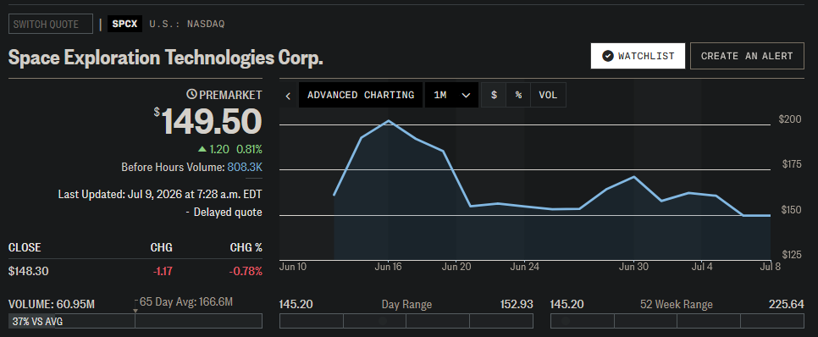Add SPCX to the Watchlist
The height and width of the screenshot is (337, 818).
(638, 56)
